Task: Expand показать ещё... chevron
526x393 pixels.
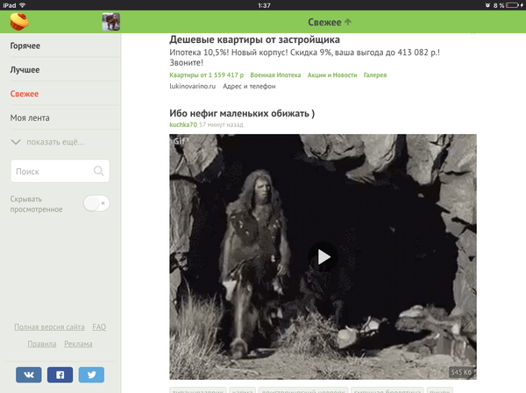Action: coord(16,142)
